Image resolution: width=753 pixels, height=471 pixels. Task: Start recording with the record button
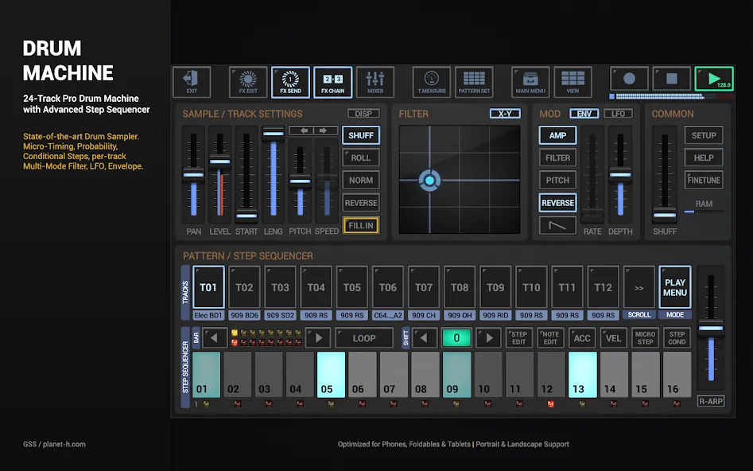click(629, 79)
